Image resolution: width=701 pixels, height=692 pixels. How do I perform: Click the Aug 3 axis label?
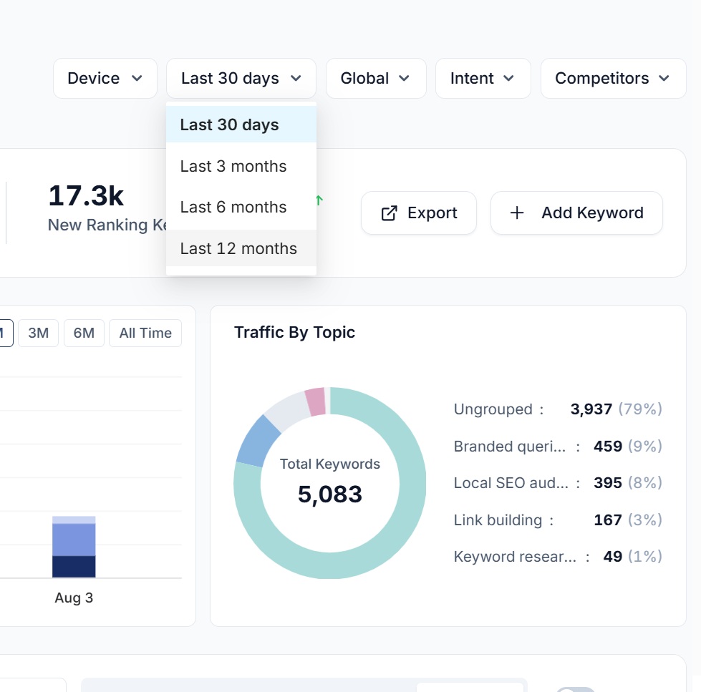click(x=74, y=598)
